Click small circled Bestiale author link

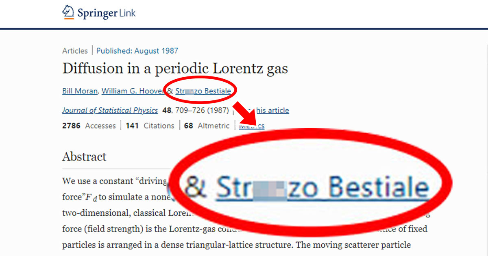[203, 91]
